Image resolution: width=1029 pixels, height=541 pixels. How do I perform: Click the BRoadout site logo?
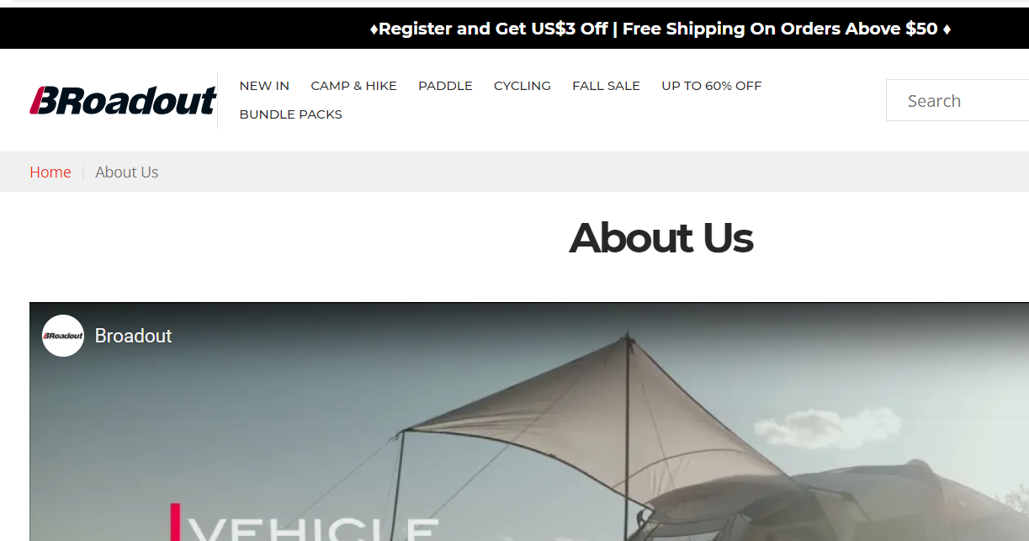pyautogui.click(x=123, y=100)
